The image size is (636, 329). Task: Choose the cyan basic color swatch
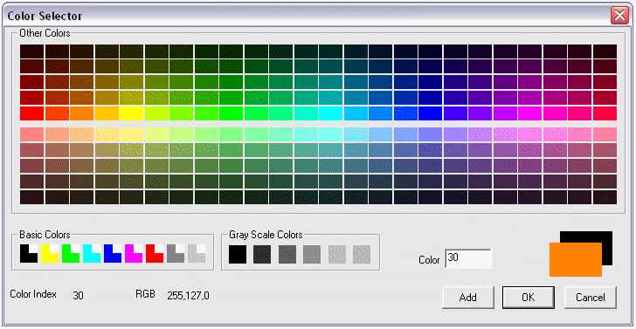click(x=92, y=253)
